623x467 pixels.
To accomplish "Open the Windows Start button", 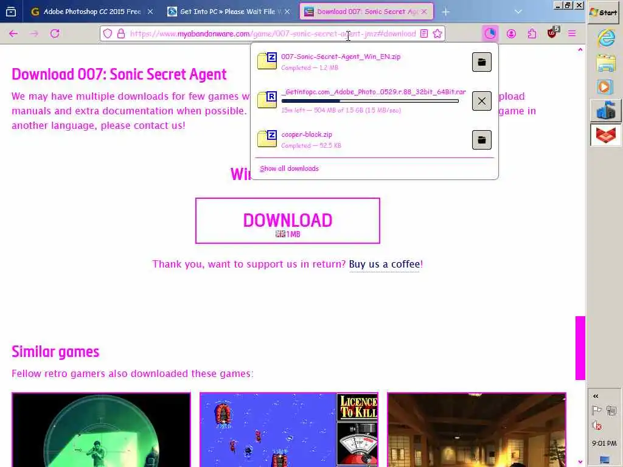I will click(603, 12).
